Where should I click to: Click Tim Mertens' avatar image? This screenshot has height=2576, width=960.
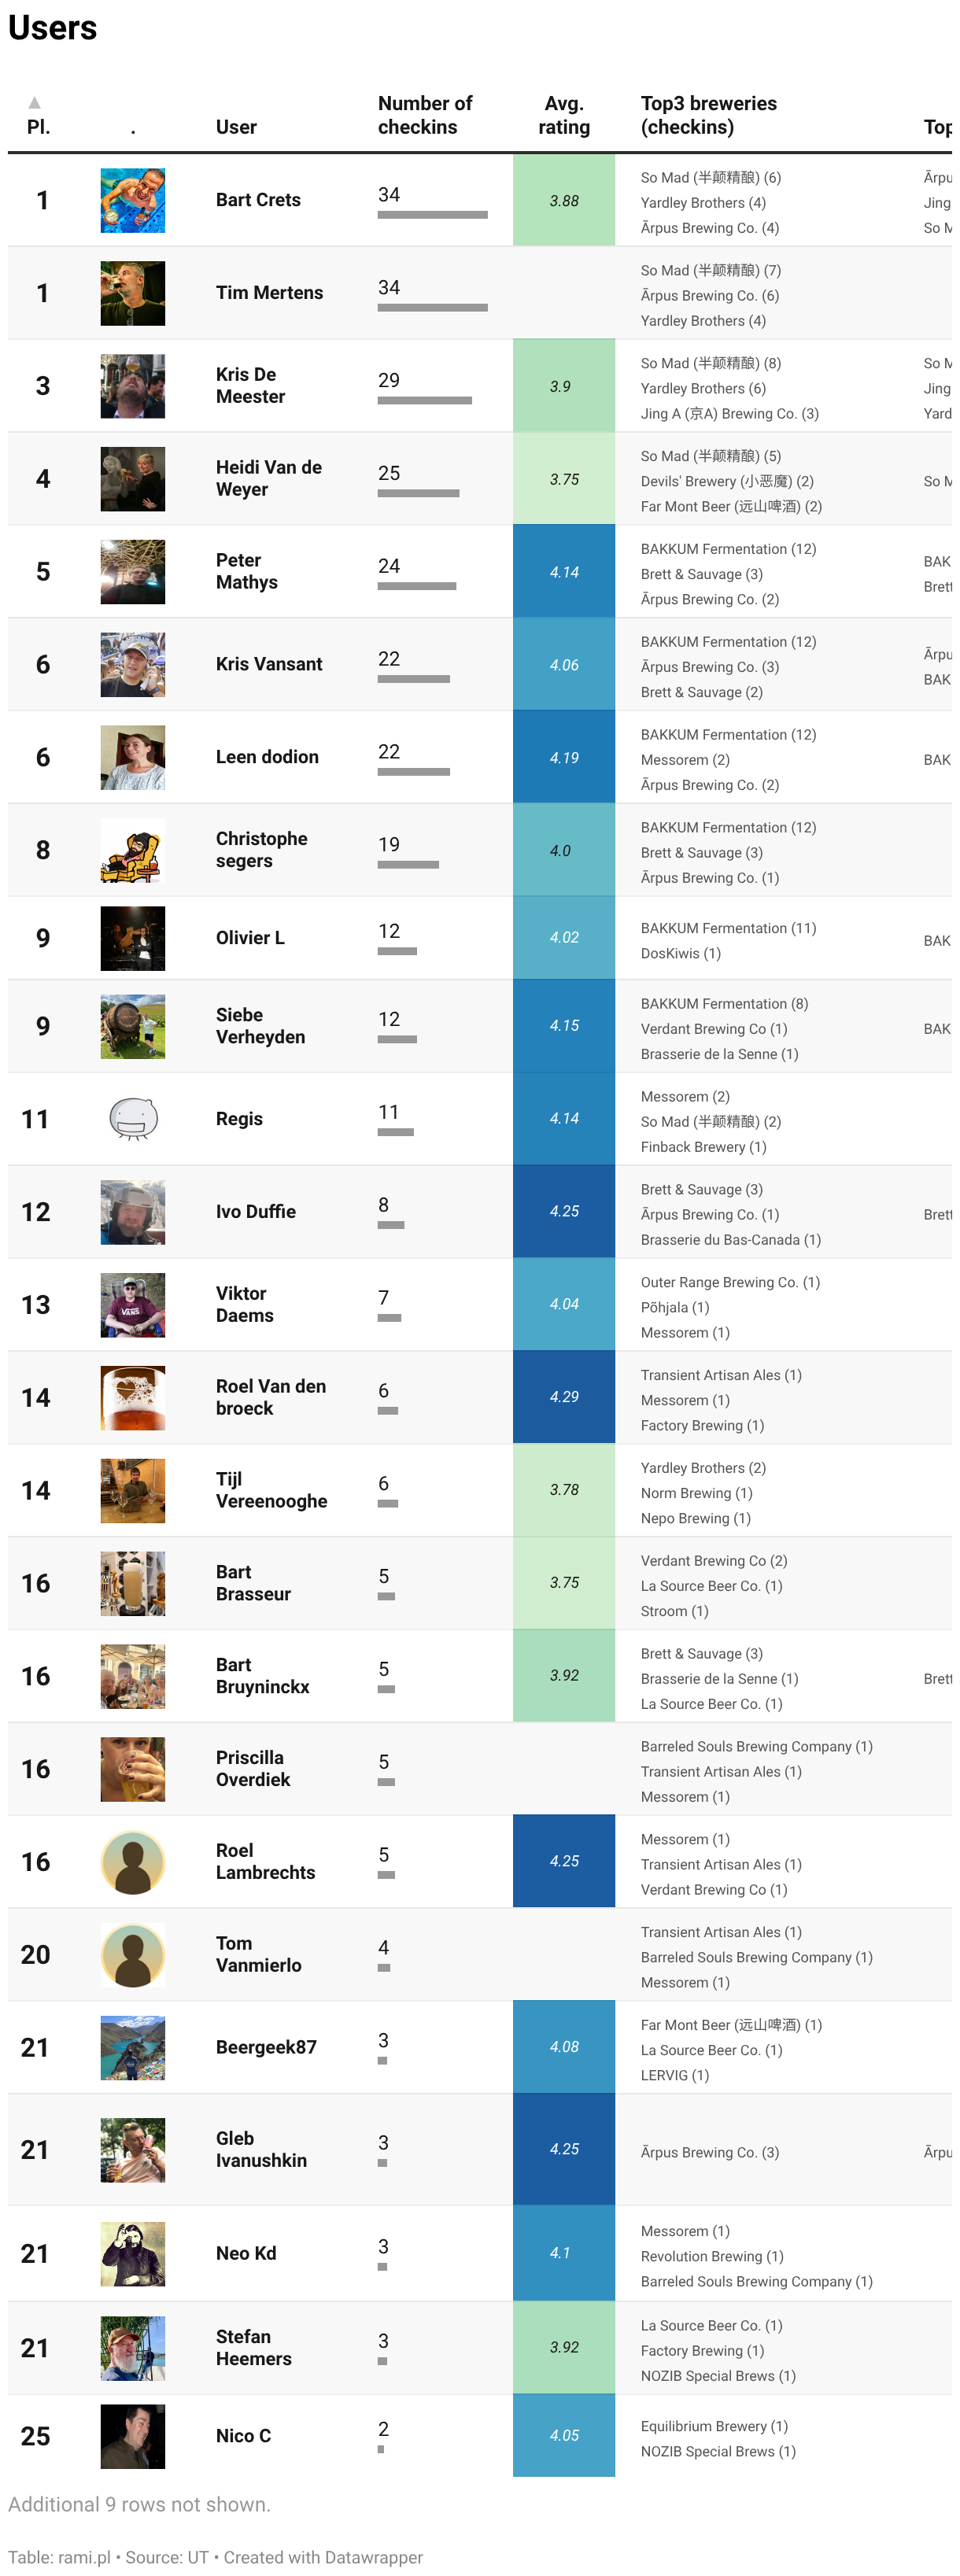point(133,293)
